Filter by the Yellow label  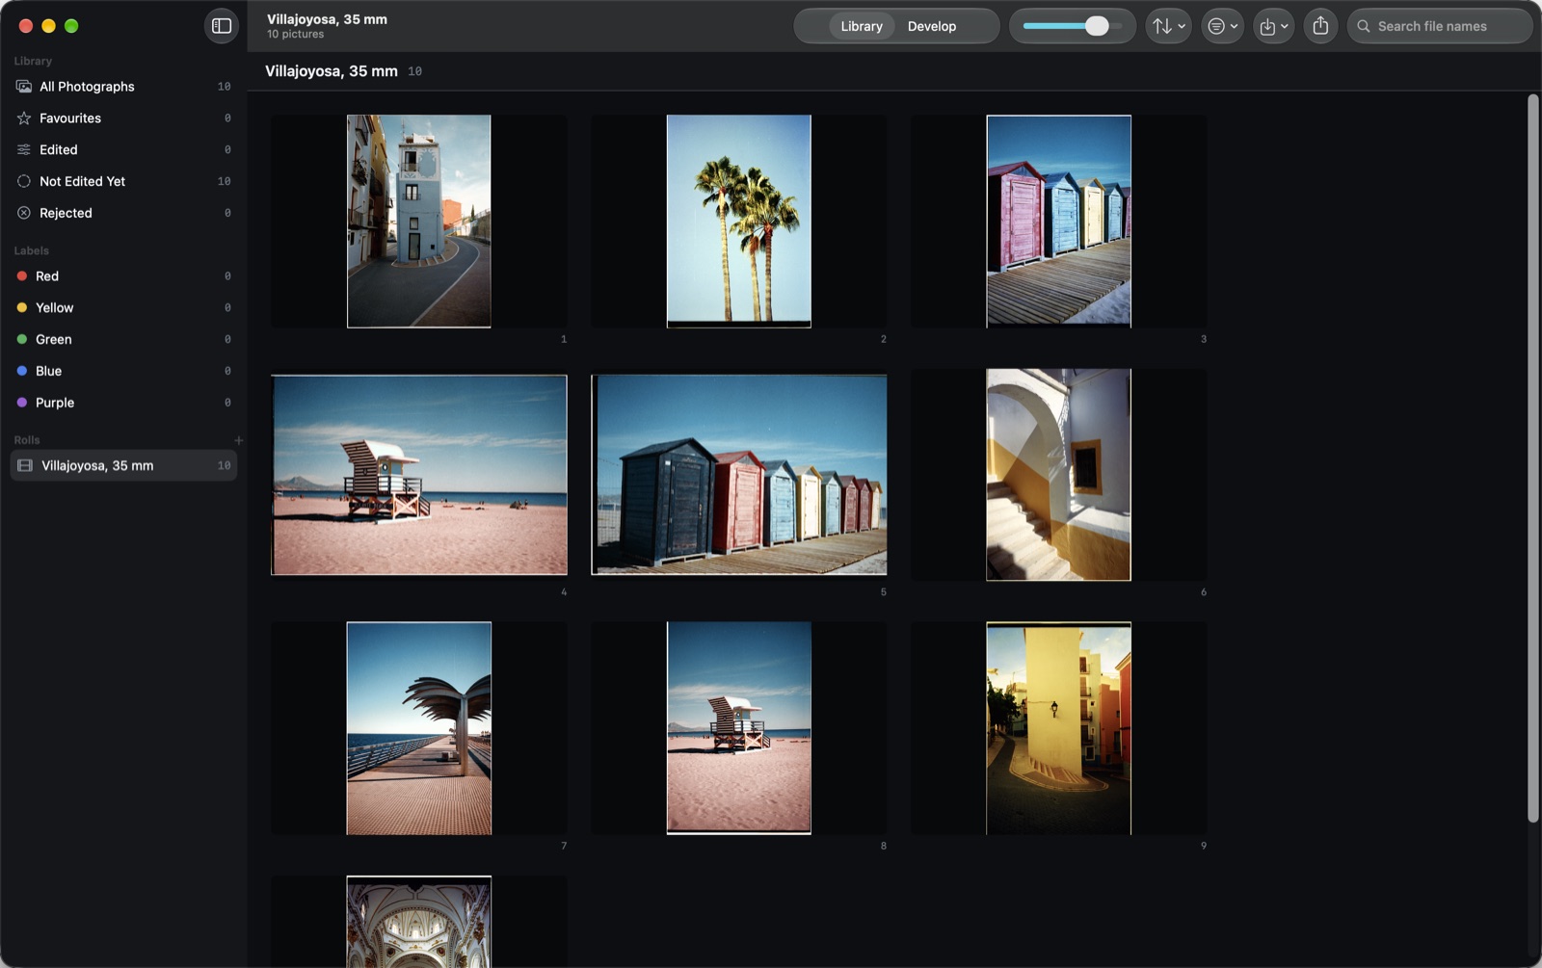click(123, 308)
